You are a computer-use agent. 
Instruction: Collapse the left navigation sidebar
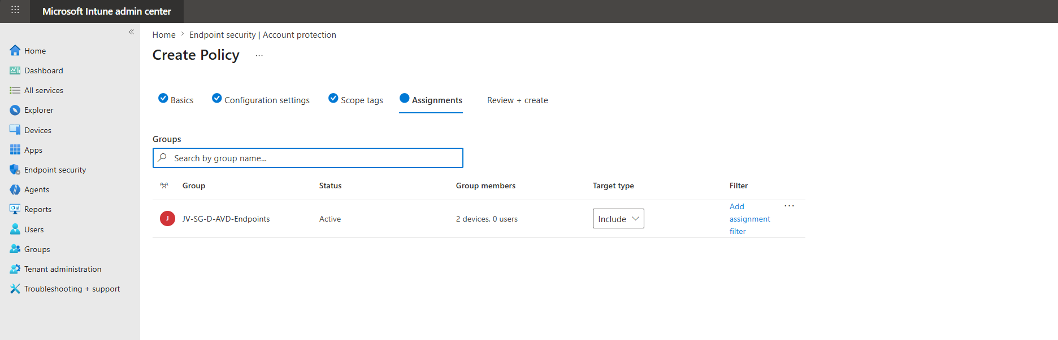pos(131,32)
